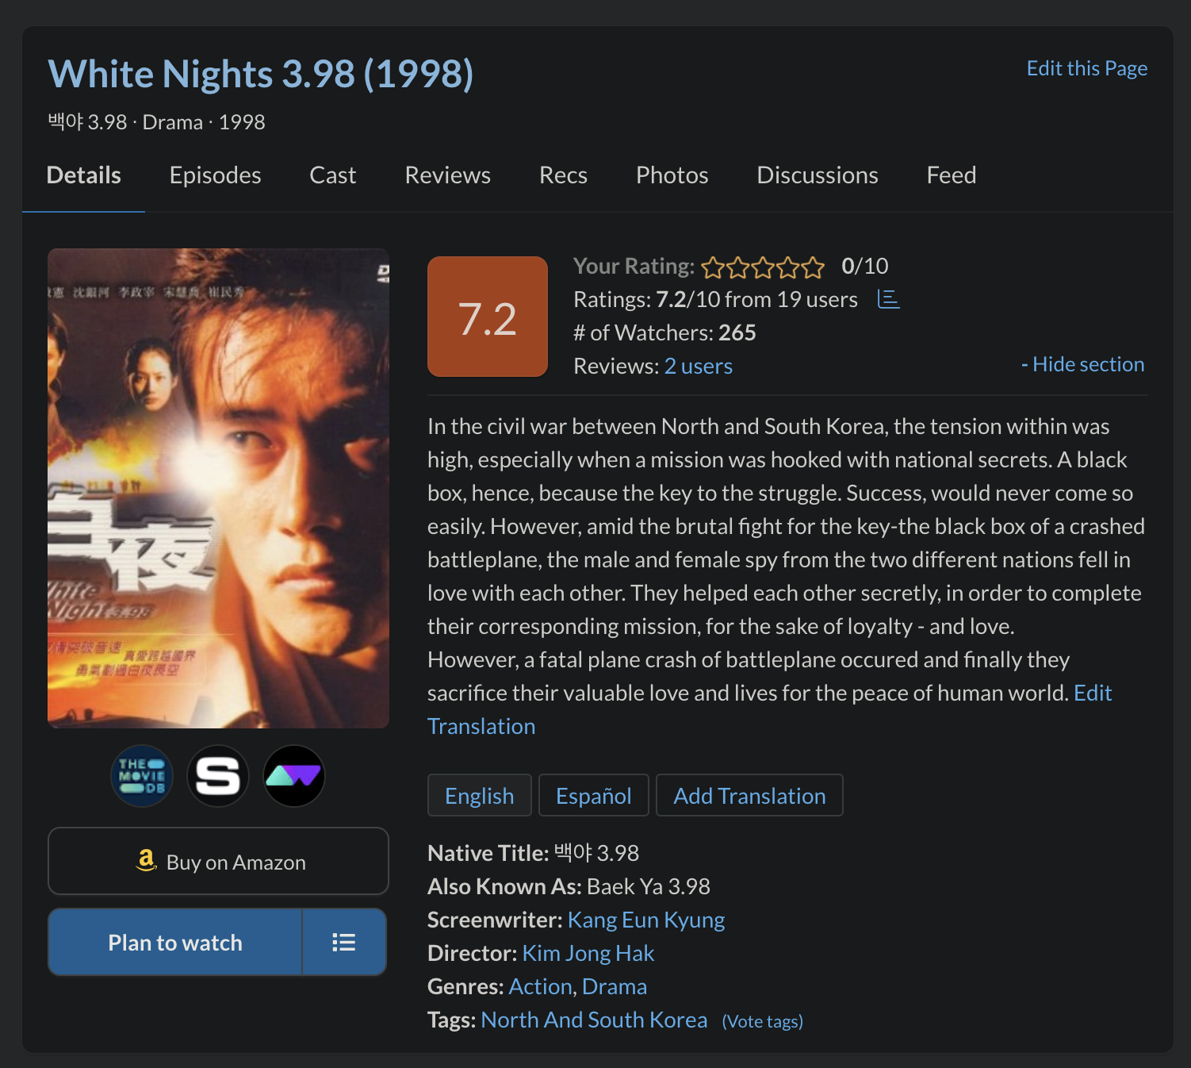This screenshot has width=1191, height=1068.
Task: Collapse details via Hide section
Action: (x=1082, y=364)
